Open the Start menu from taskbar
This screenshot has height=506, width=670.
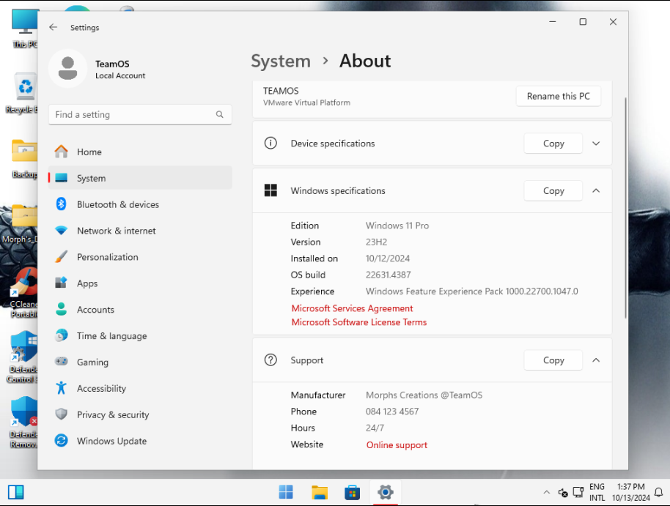(x=286, y=492)
